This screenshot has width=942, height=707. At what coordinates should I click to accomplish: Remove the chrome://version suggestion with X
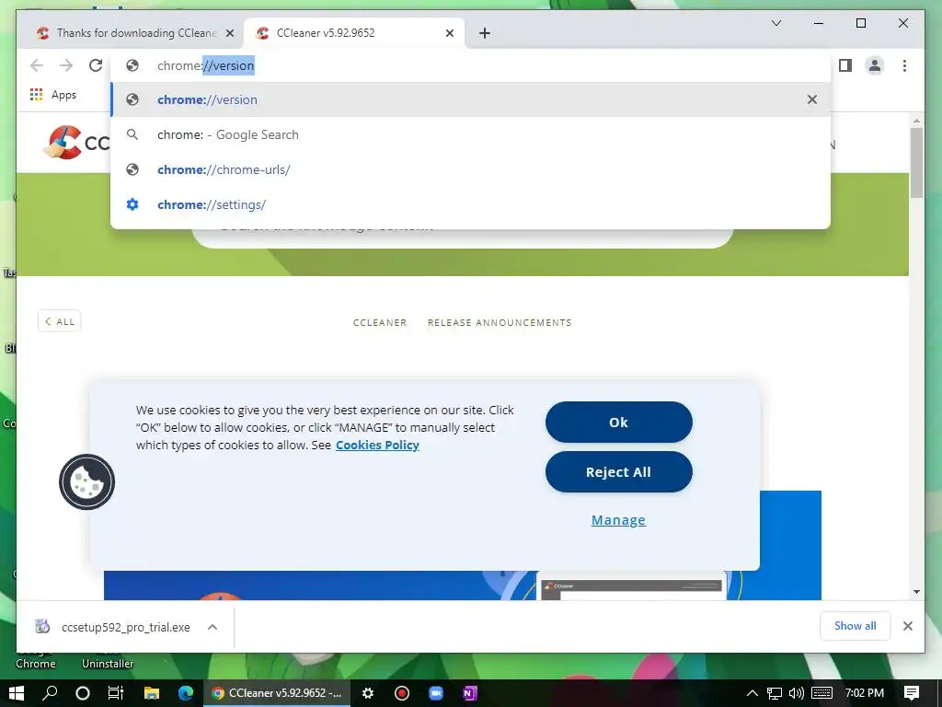pyautogui.click(x=811, y=99)
